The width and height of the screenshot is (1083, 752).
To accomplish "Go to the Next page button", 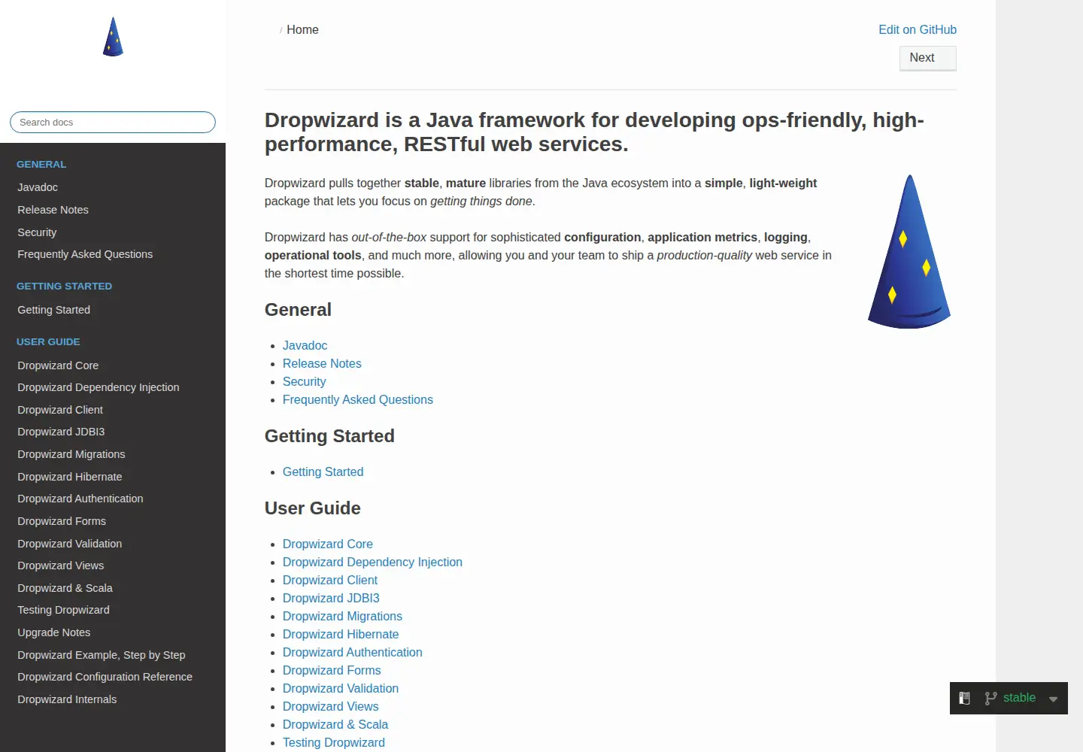I will pos(928,58).
